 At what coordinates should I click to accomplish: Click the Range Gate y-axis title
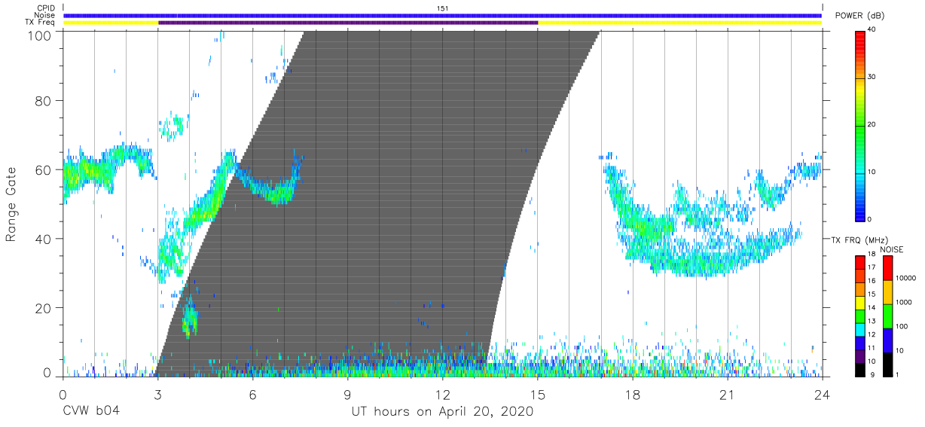(11, 204)
